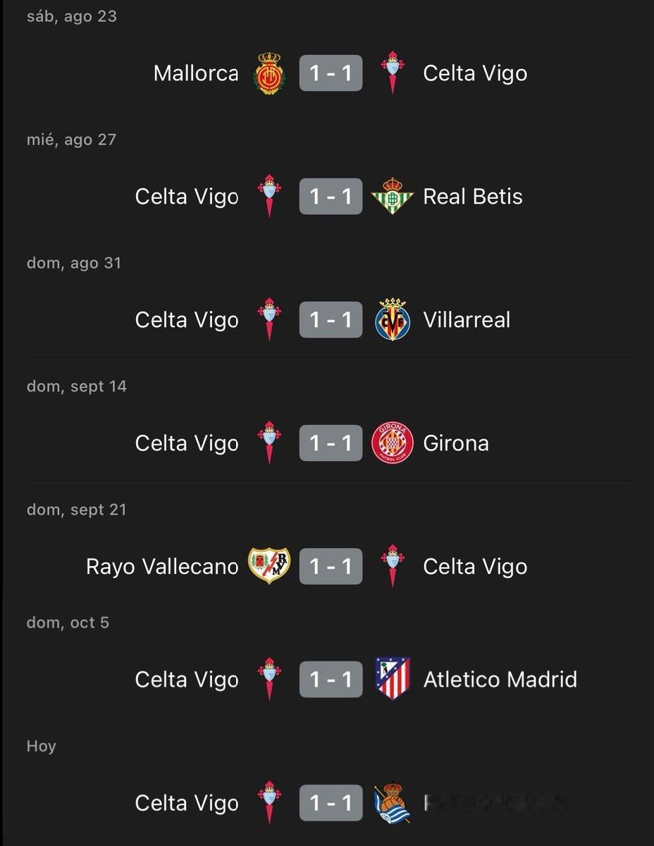Click the Rayo Vallecano shield logo
The height and width of the screenshot is (846, 654).
pos(269,566)
